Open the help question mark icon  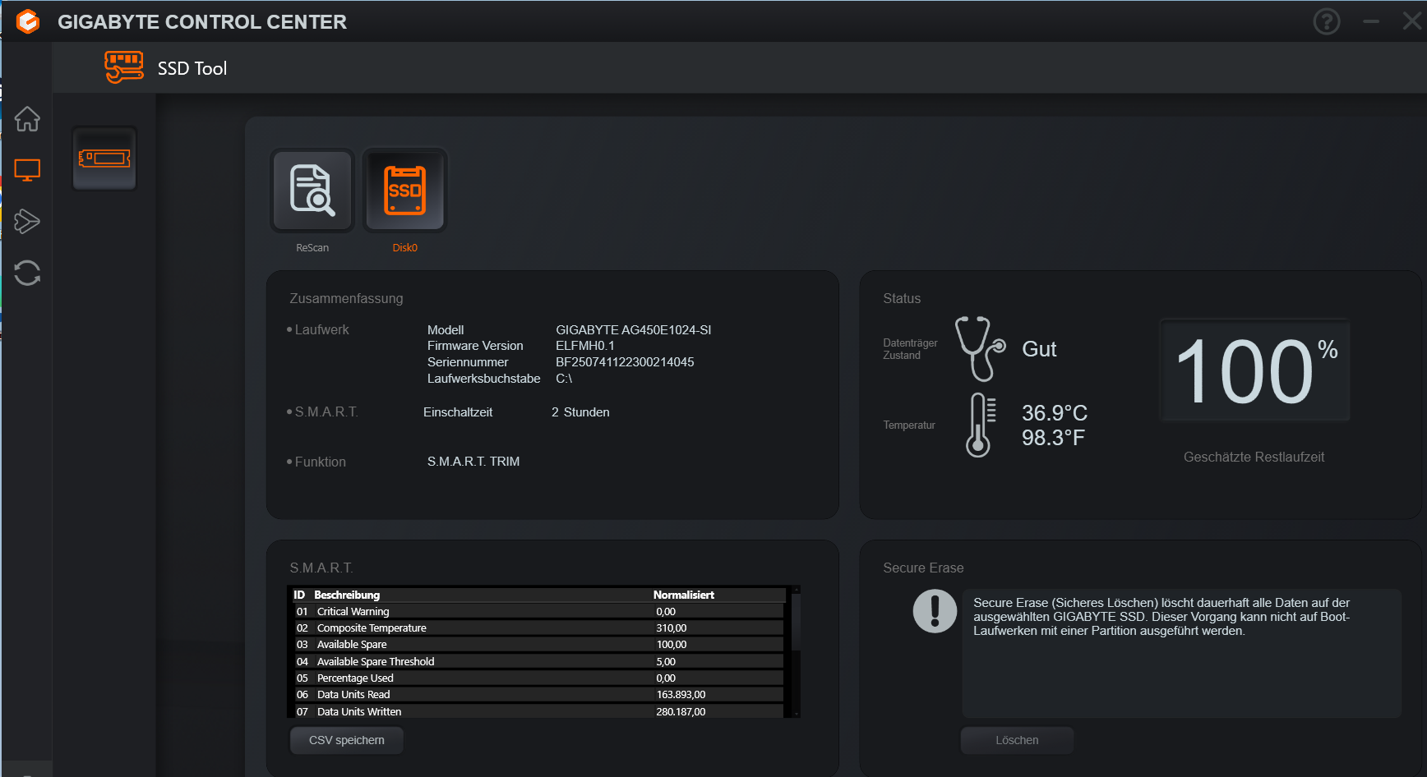pos(1327,21)
